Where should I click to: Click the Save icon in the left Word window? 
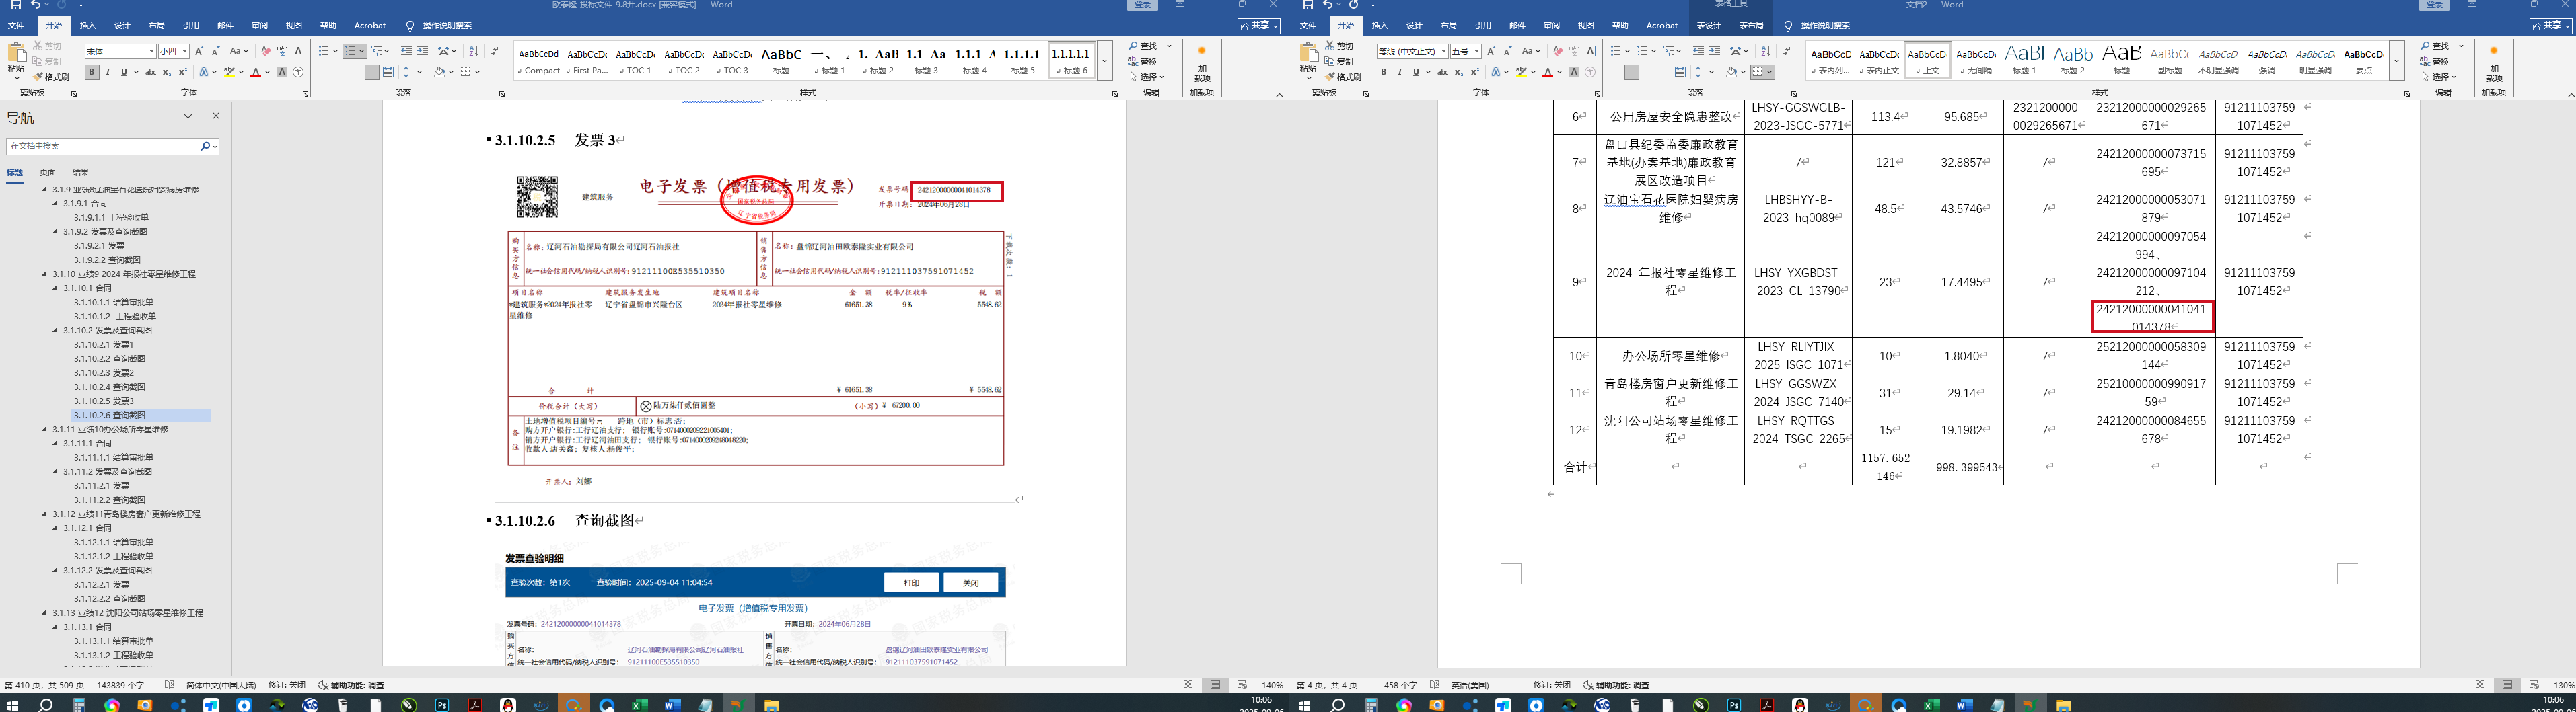(15, 5)
